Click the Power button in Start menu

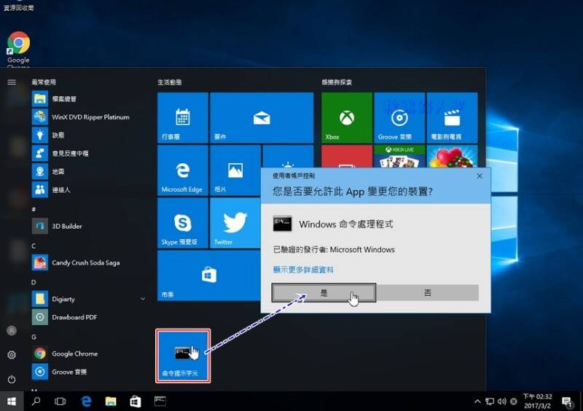(12, 380)
